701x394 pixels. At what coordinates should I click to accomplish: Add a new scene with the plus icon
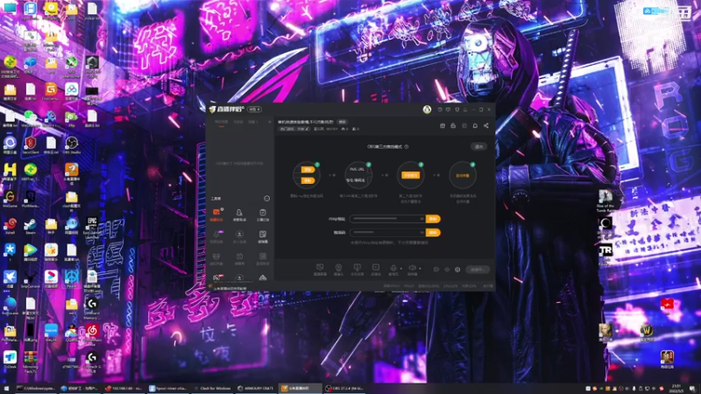pos(270,122)
